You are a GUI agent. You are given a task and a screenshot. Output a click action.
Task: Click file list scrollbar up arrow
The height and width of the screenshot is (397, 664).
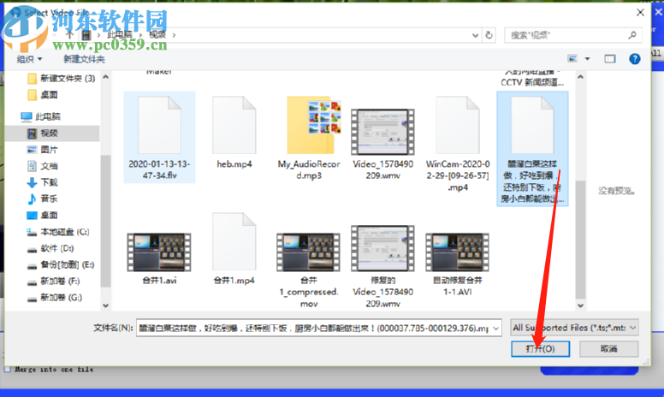tap(581, 77)
